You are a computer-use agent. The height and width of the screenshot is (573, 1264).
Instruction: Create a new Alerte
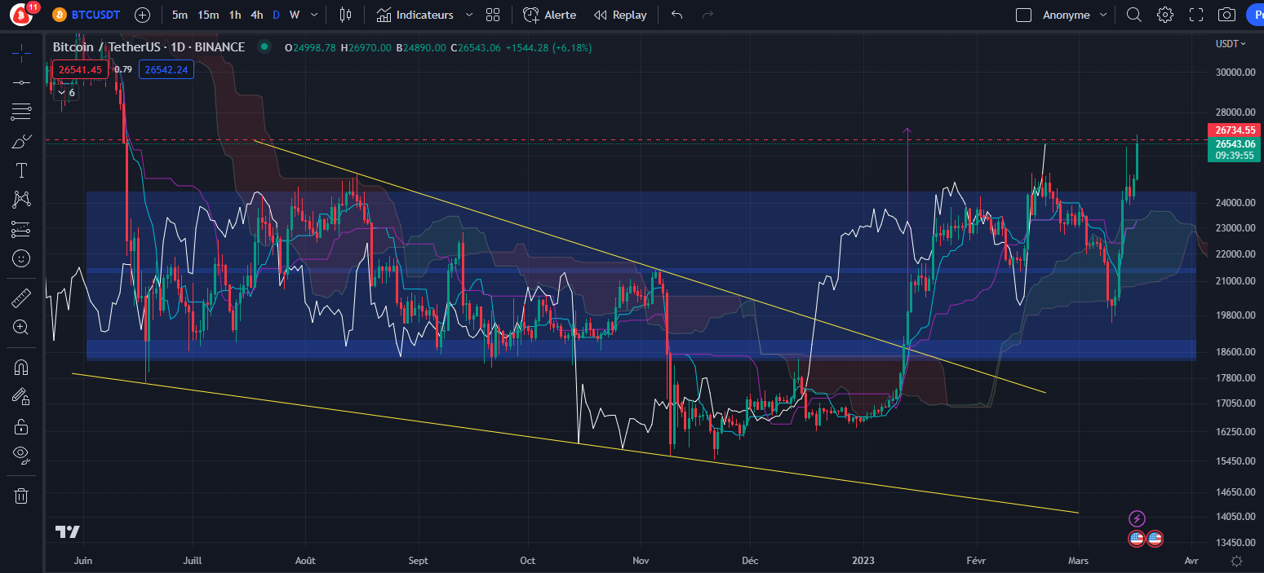pos(548,14)
